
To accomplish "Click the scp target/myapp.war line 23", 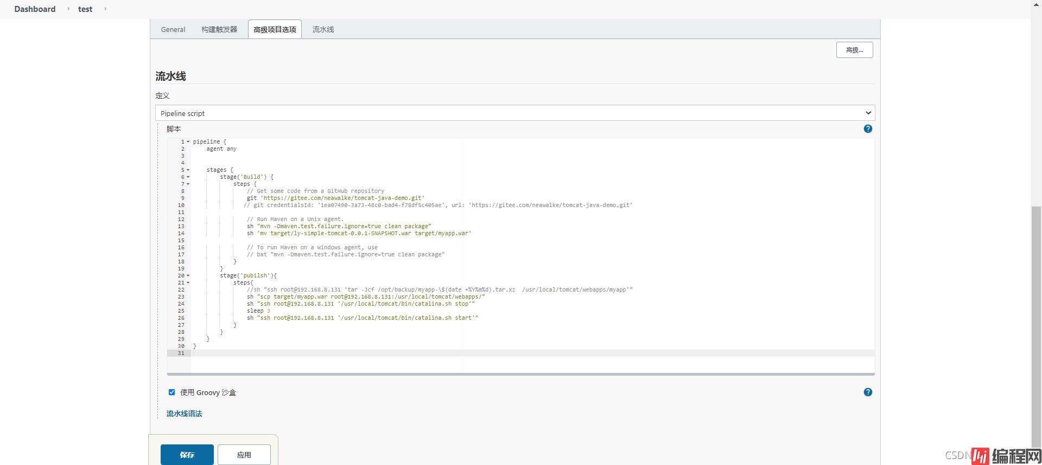I will pos(366,297).
